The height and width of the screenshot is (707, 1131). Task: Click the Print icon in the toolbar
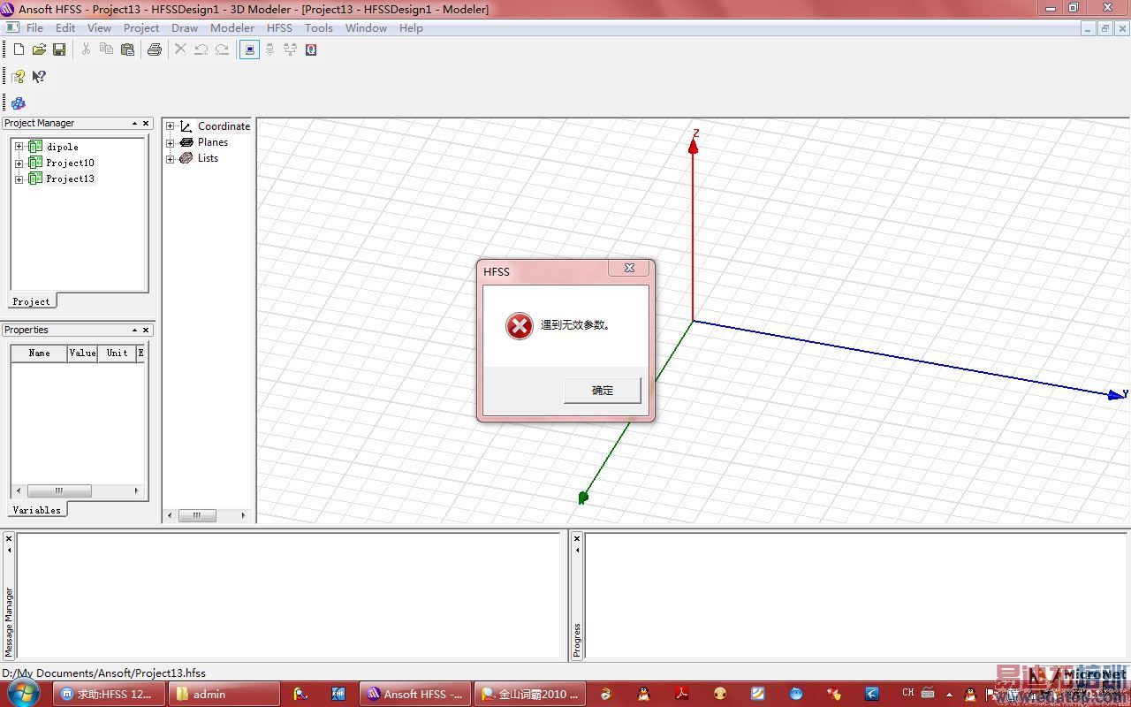[x=155, y=49]
